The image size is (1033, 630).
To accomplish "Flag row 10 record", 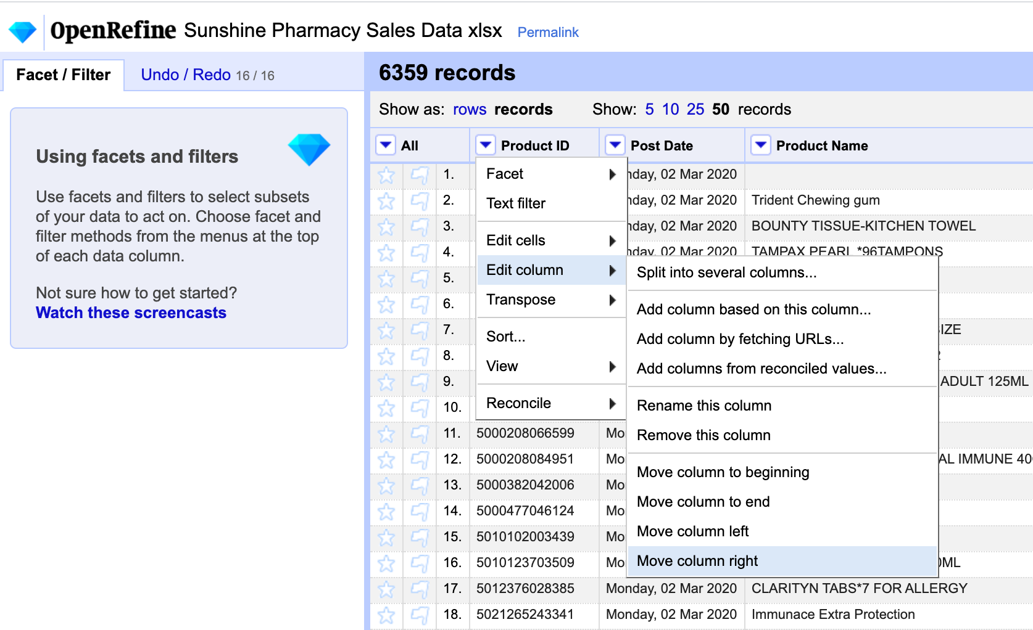I will tap(420, 408).
